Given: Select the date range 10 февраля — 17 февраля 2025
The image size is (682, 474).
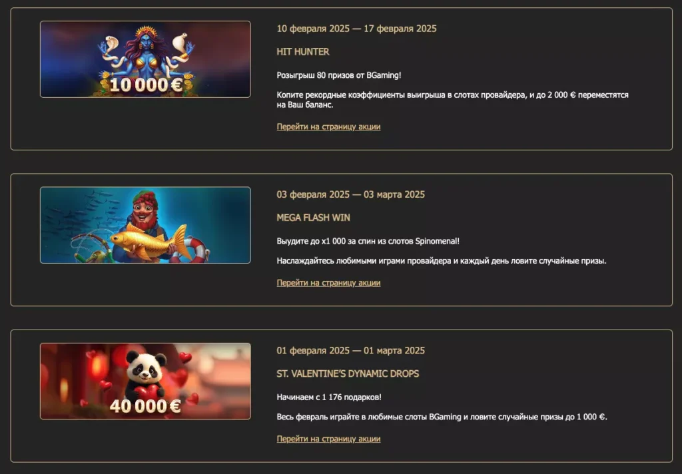Looking at the screenshot, I should pyautogui.click(x=357, y=29).
